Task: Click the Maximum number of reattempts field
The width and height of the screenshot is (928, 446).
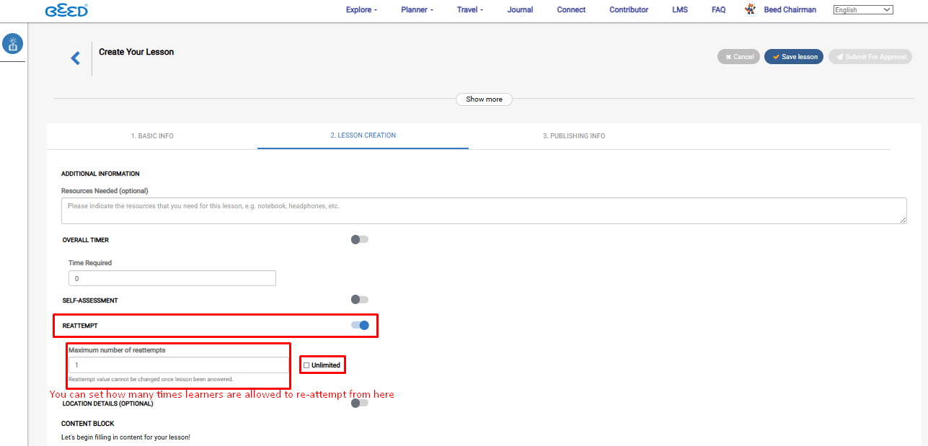Action: (179, 365)
